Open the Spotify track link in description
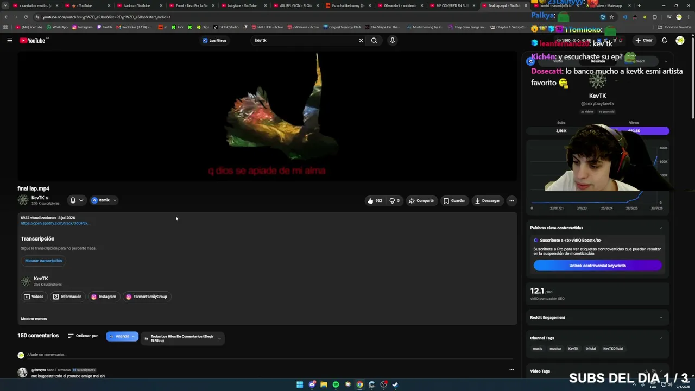Image resolution: width=695 pixels, height=391 pixels. tap(55, 223)
